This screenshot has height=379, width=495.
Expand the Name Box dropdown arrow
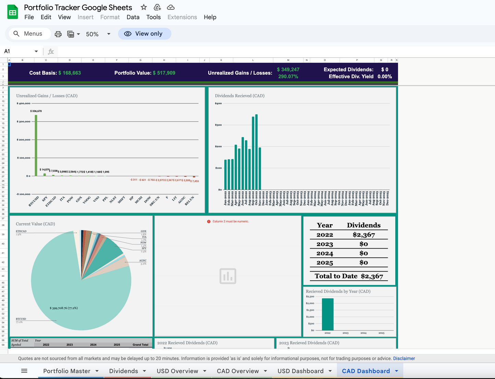tap(36, 51)
